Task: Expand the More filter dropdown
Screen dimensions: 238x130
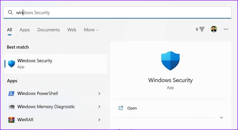Action: click(x=91, y=30)
